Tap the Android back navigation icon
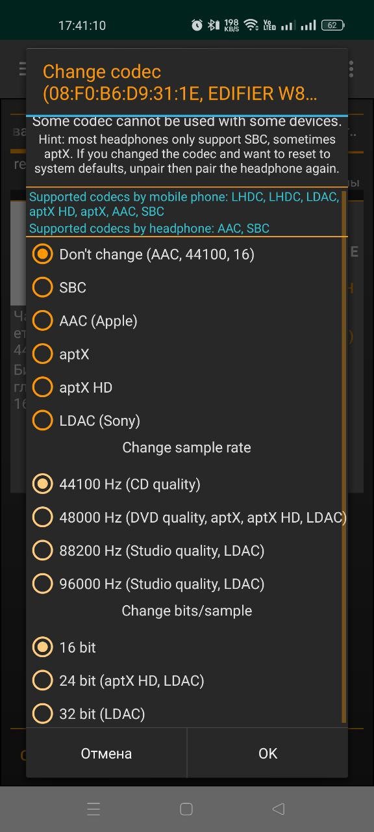 click(x=279, y=809)
